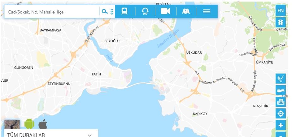Click the BAYRAMPAŞA district label
This screenshot has width=292, height=137.
tap(51, 30)
